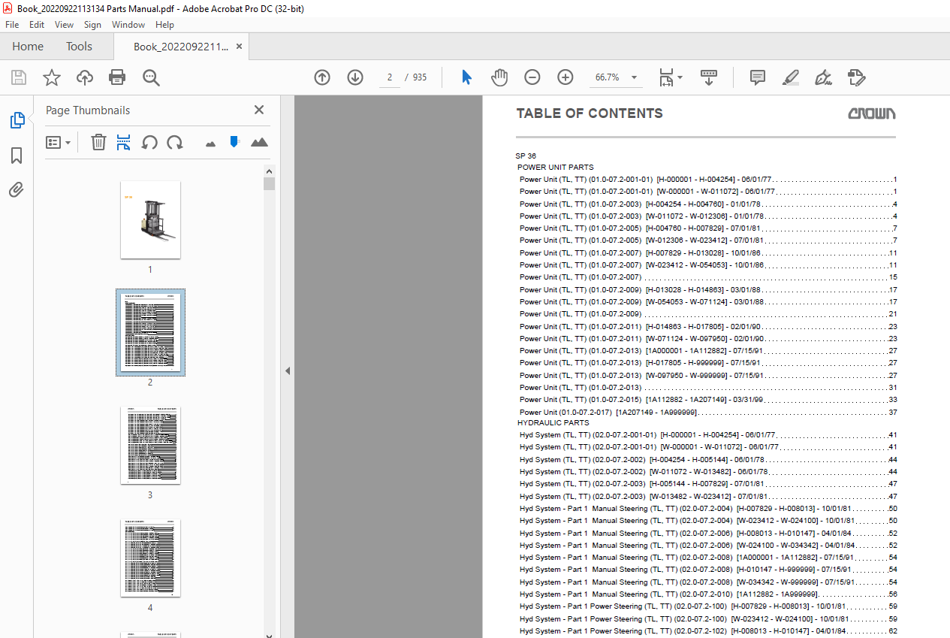Screen dimensions: 950x638
Task: Click the page number input field
Action: click(390, 77)
